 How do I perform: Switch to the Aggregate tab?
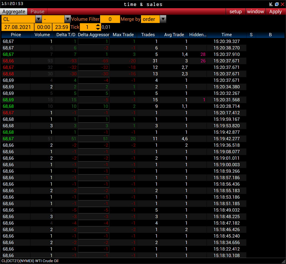[x=13, y=11]
